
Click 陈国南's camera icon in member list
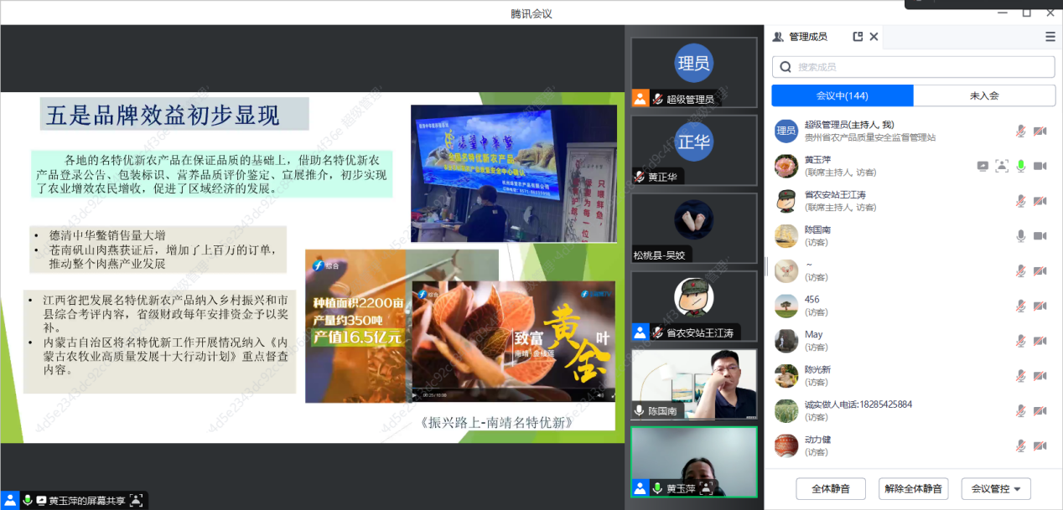point(1040,236)
